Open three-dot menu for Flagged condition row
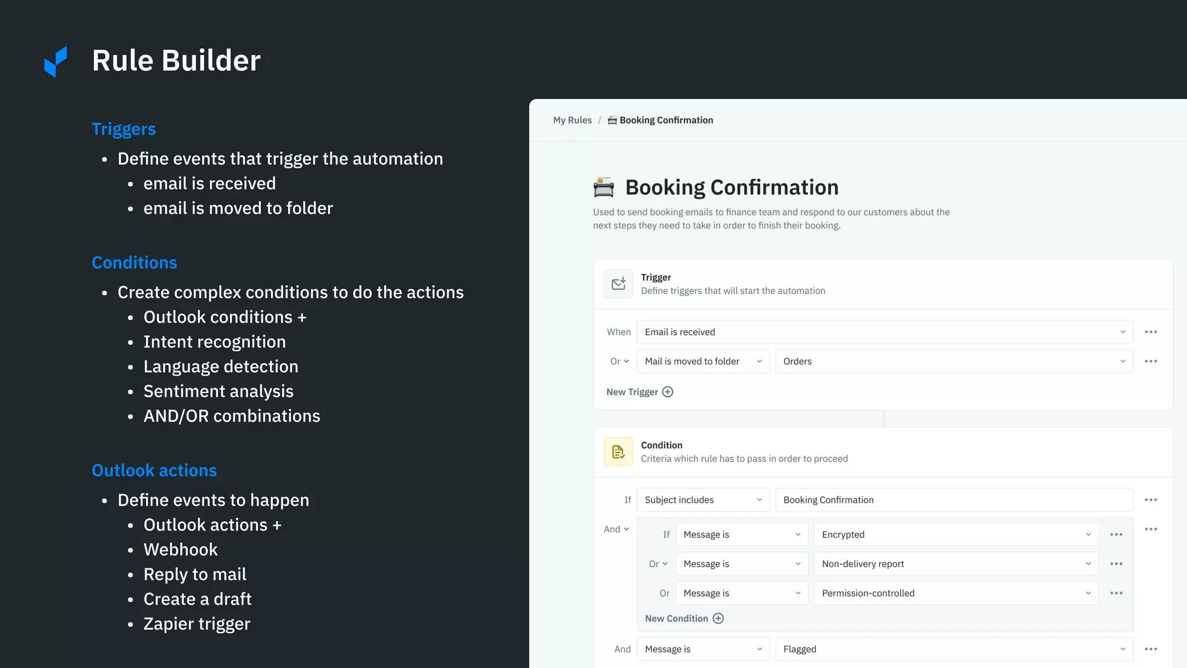The image size is (1187, 668). pyautogui.click(x=1150, y=649)
